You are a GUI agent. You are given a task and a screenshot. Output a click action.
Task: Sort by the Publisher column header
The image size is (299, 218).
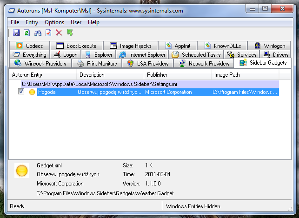pyautogui.click(x=178, y=75)
